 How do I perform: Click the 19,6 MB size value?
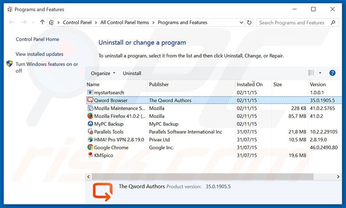coord(297,155)
